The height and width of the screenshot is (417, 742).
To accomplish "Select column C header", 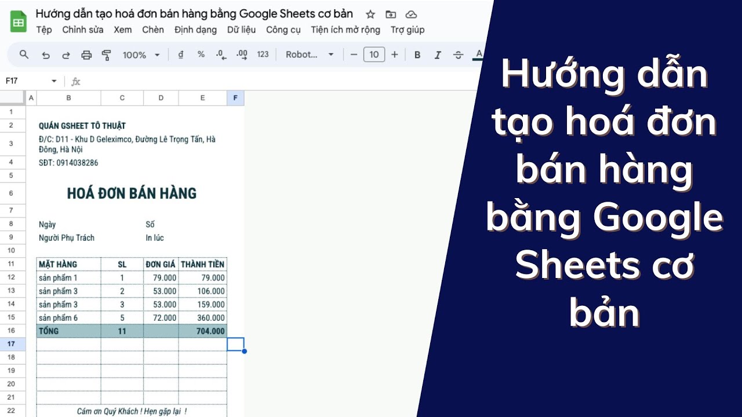I will click(122, 98).
